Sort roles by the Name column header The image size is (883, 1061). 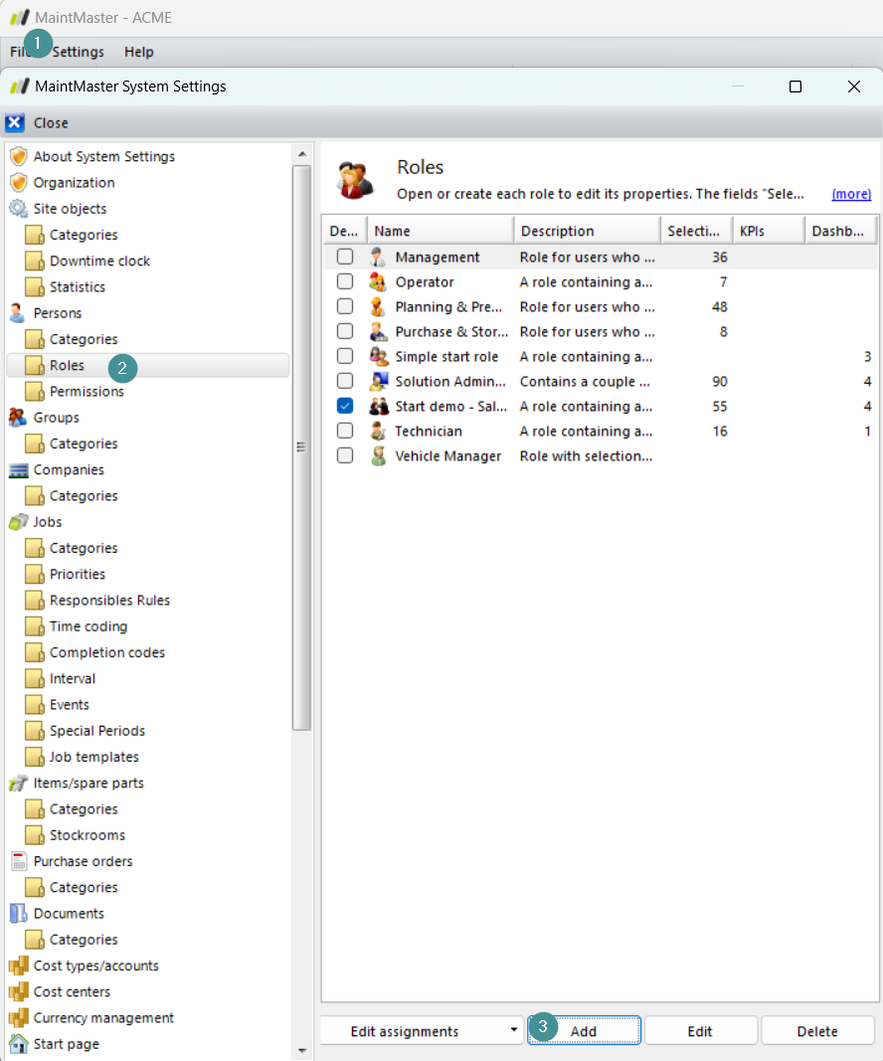[441, 231]
